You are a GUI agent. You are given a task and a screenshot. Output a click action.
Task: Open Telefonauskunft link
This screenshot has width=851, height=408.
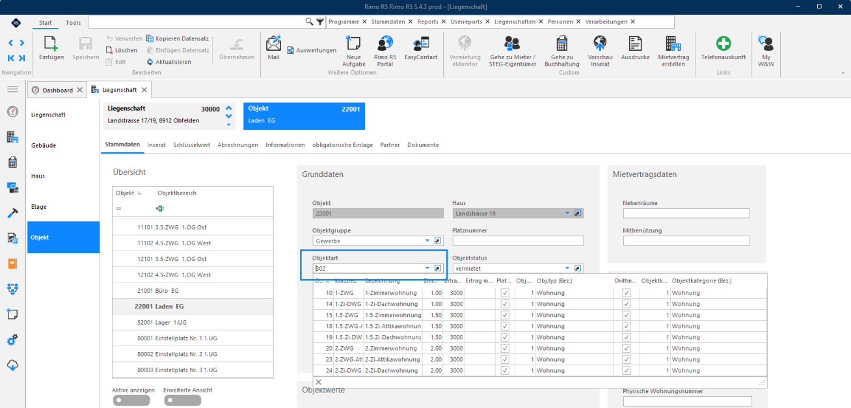[x=723, y=44]
